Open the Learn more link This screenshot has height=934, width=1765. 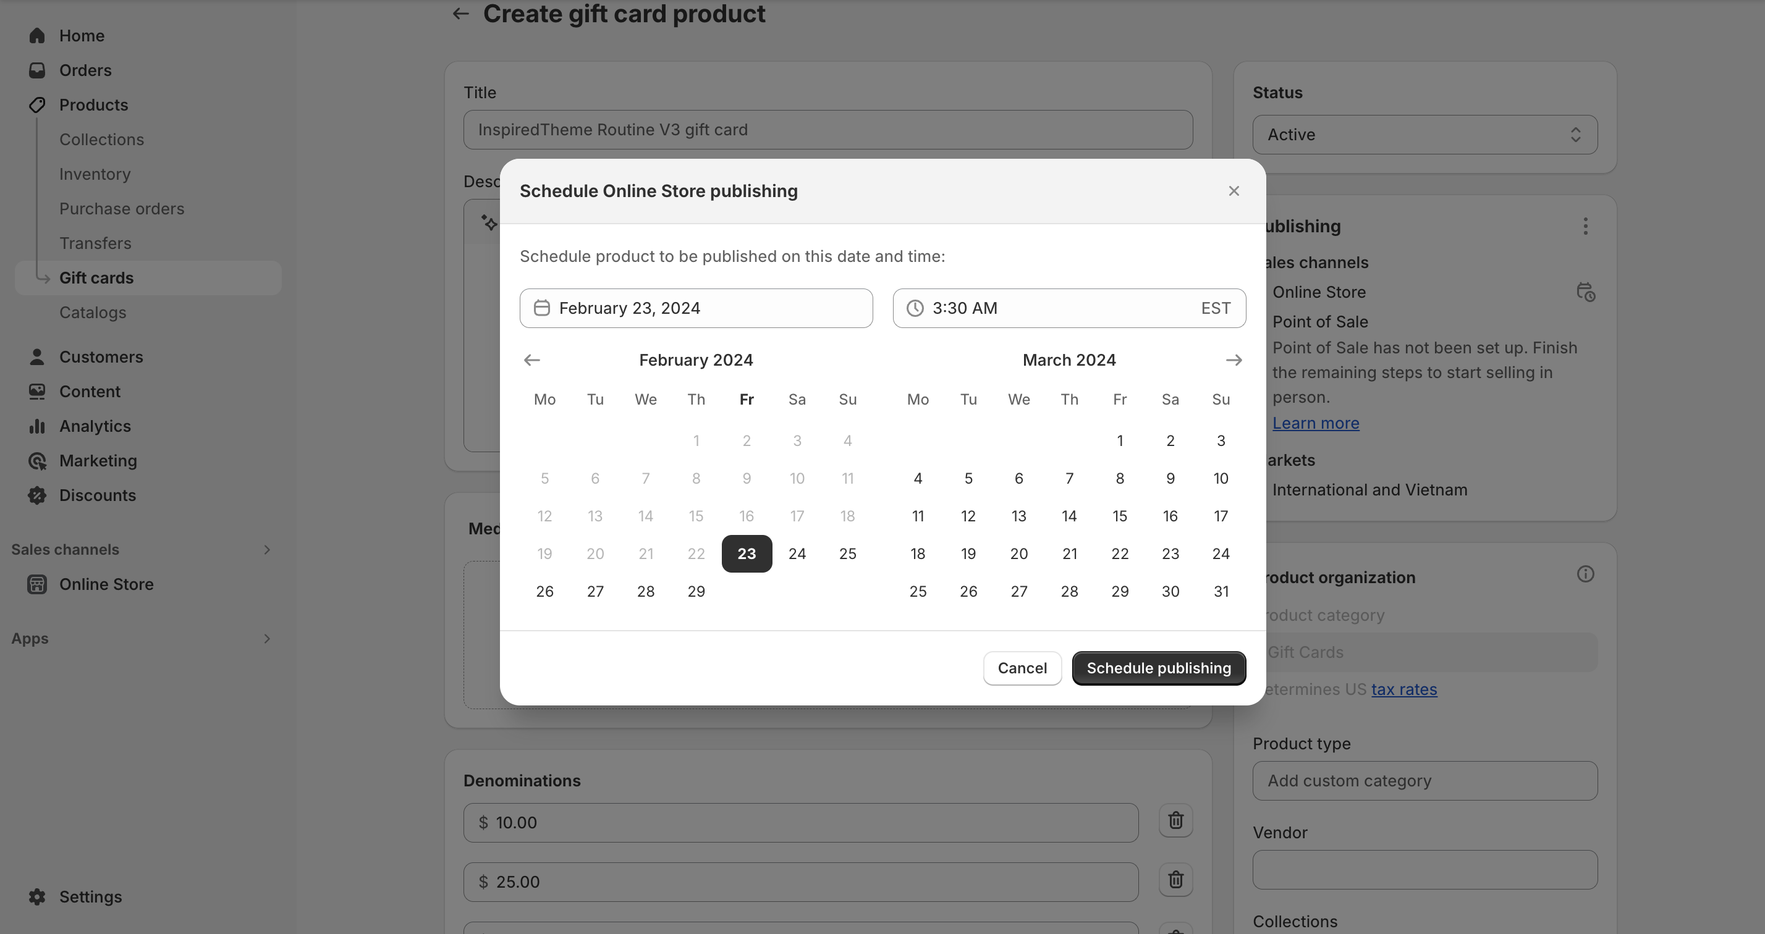tap(1316, 423)
